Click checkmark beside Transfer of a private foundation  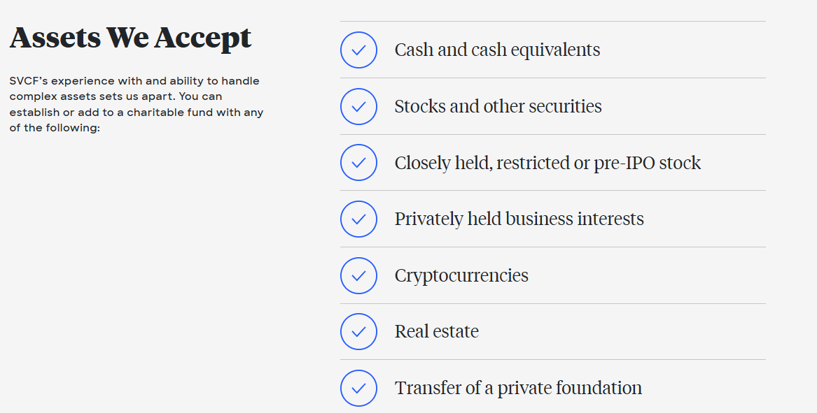358,388
